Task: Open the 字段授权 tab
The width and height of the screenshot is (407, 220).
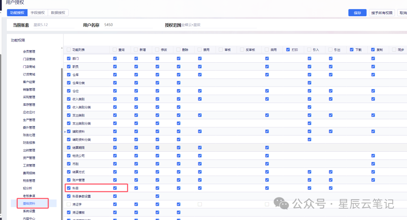Action: coord(38,13)
